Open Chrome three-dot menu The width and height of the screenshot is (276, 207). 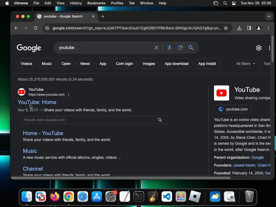click(268, 28)
